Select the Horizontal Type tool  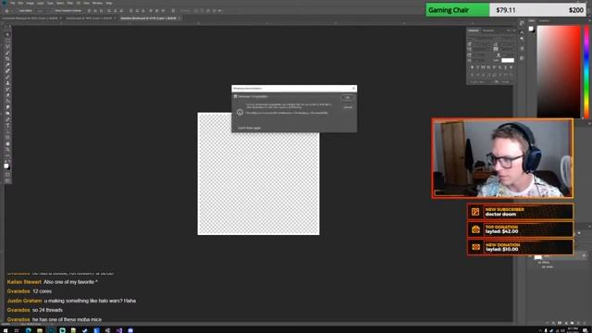coord(7,126)
